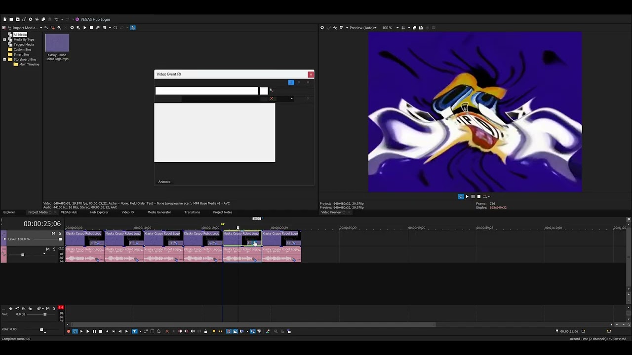The height and width of the screenshot is (355, 632).
Task: Open preview properties gear icon
Action: click(x=322, y=28)
